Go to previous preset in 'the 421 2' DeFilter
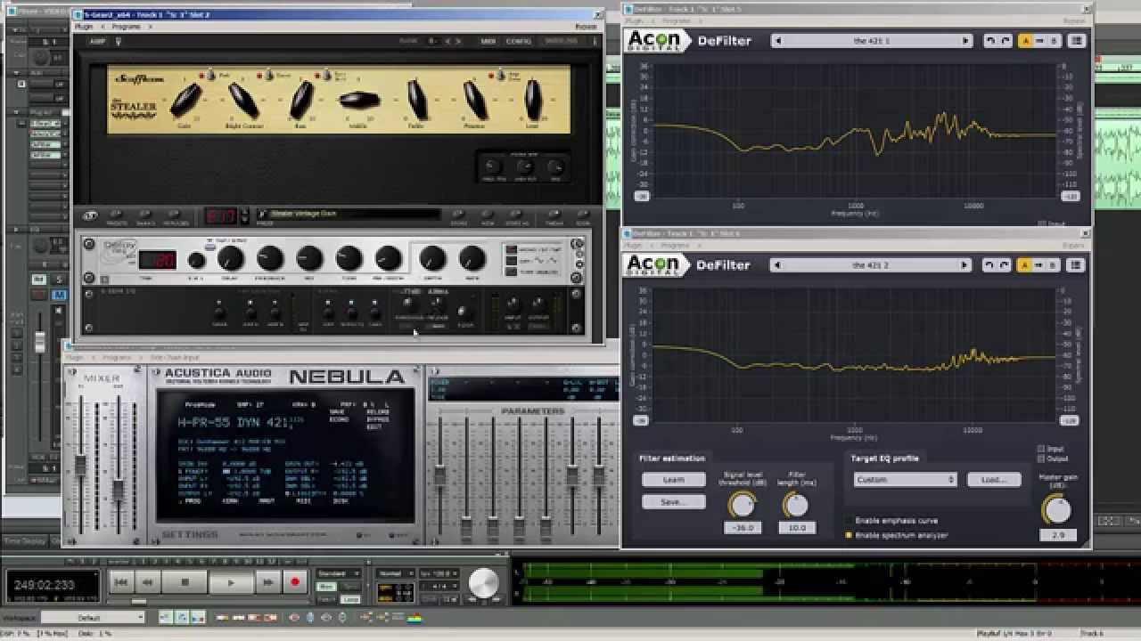Image resolution: width=1141 pixels, height=641 pixels. (777, 265)
